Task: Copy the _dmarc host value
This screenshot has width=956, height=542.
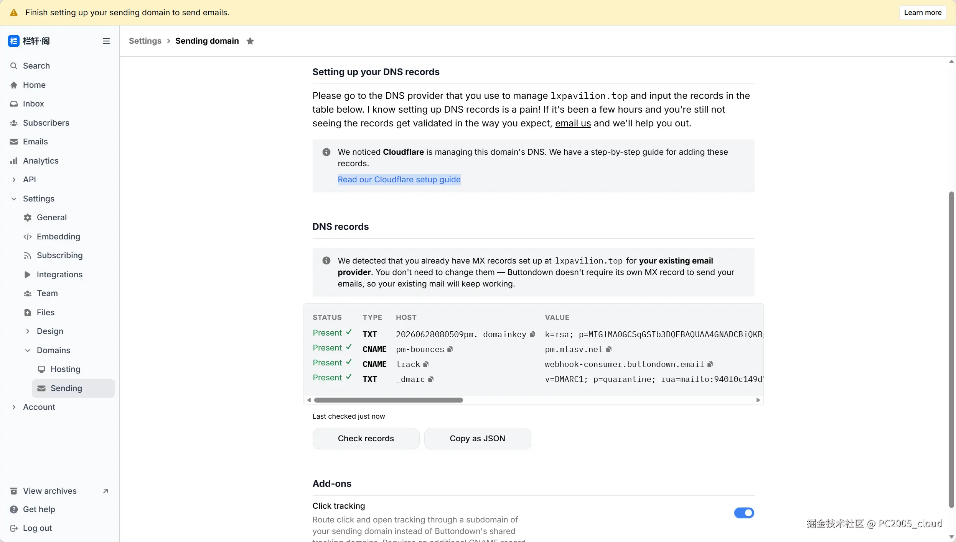Action: click(x=431, y=379)
